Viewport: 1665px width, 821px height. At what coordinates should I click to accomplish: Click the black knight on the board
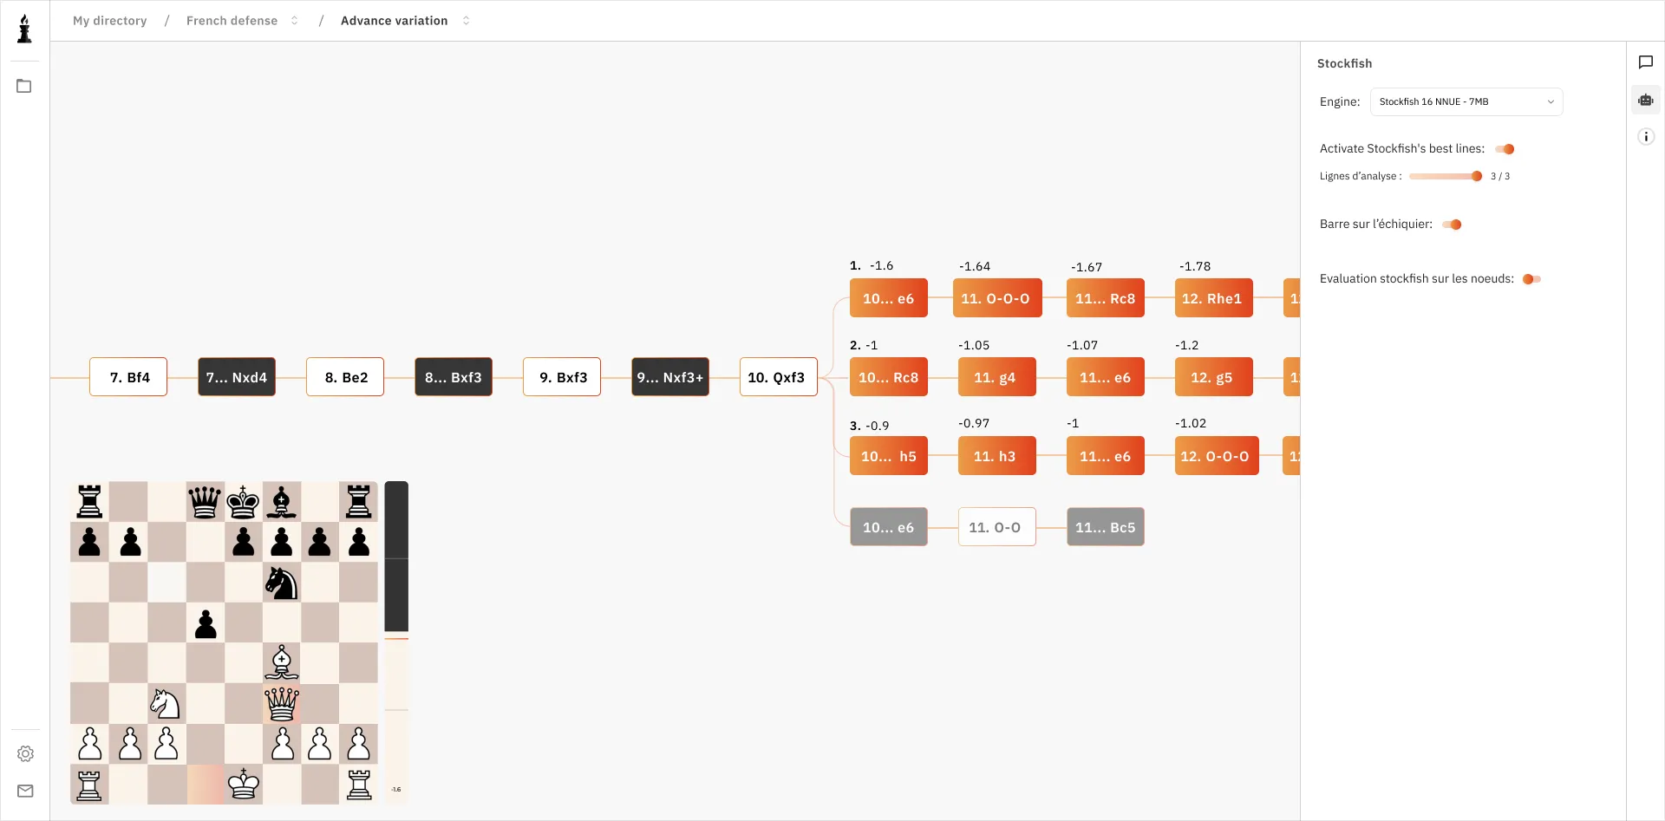click(x=282, y=583)
